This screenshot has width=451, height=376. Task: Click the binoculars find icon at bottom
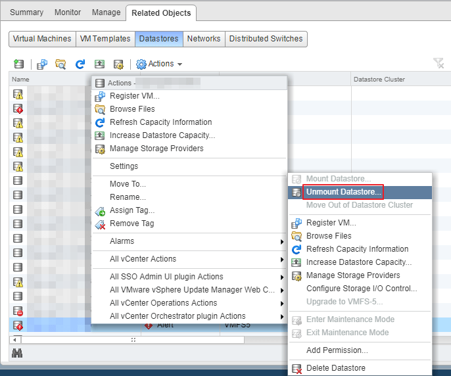pos(17,353)
